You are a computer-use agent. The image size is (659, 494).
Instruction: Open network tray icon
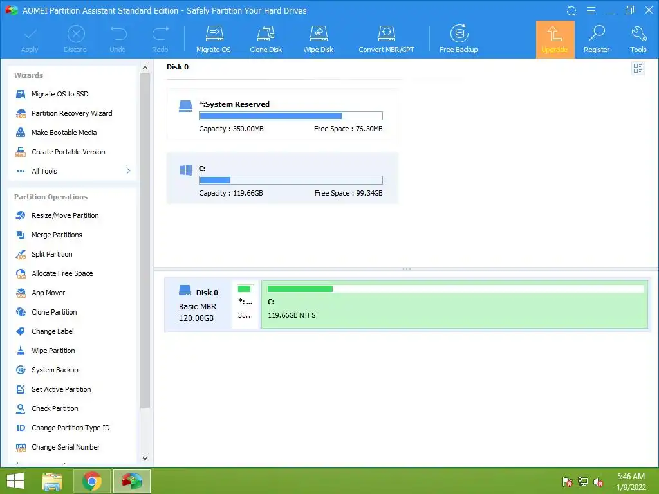(583, 482)
